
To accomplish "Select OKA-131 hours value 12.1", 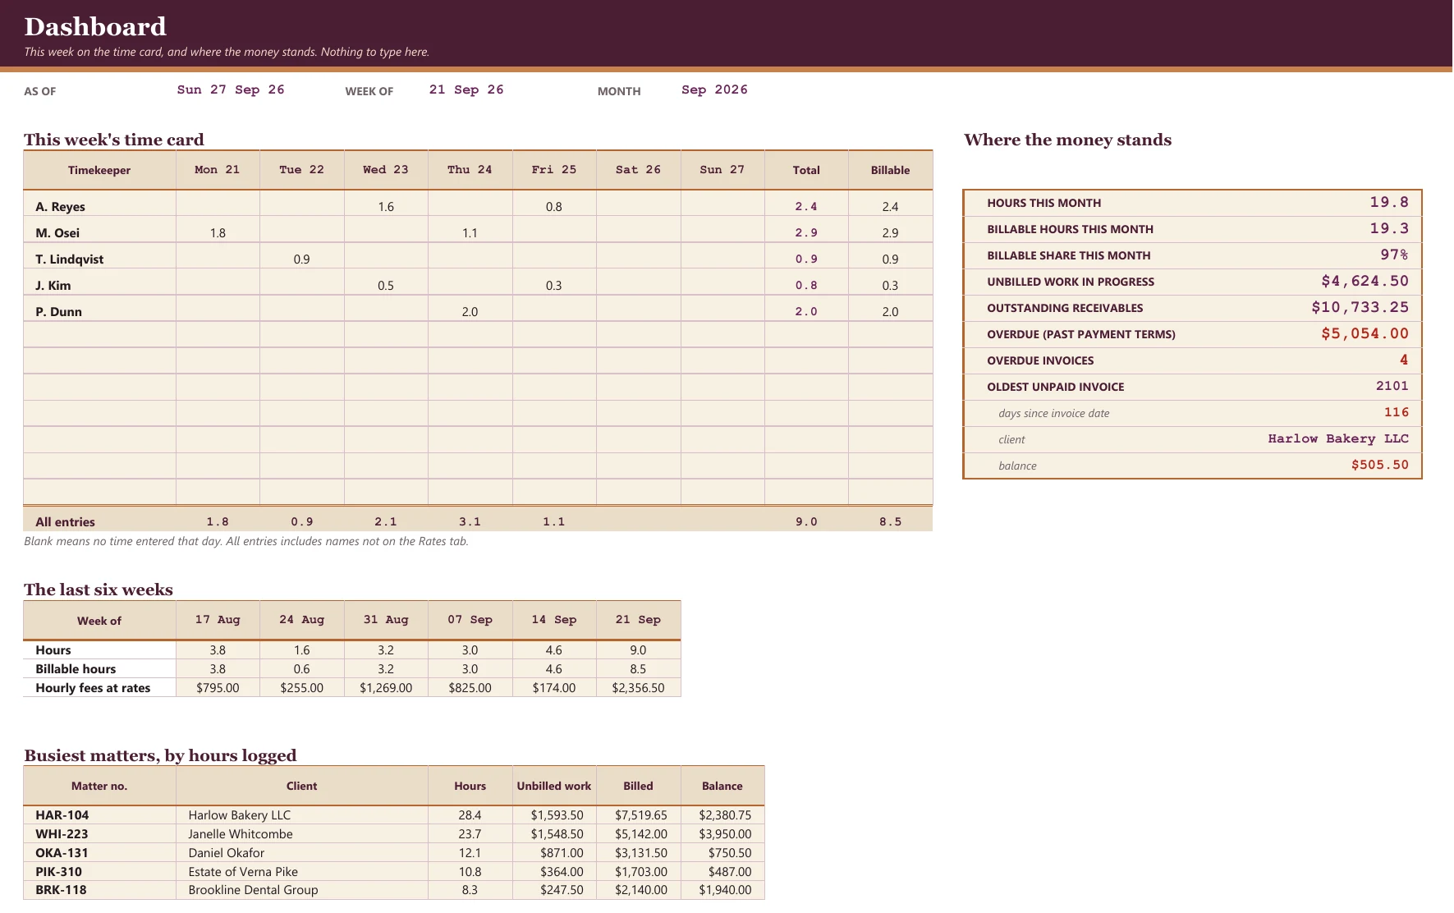I will tap(470, 853).
